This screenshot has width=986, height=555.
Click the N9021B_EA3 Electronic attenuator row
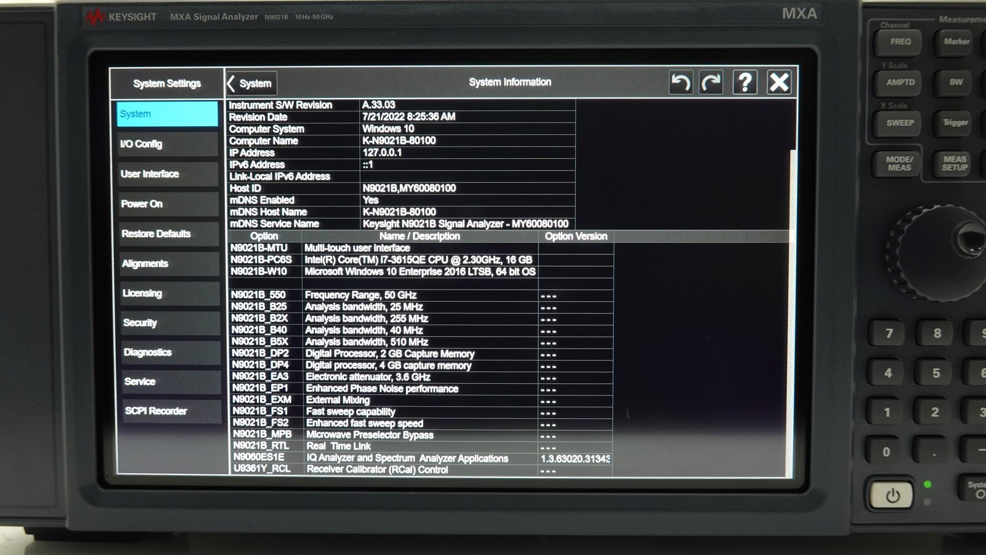pos(422,377)
